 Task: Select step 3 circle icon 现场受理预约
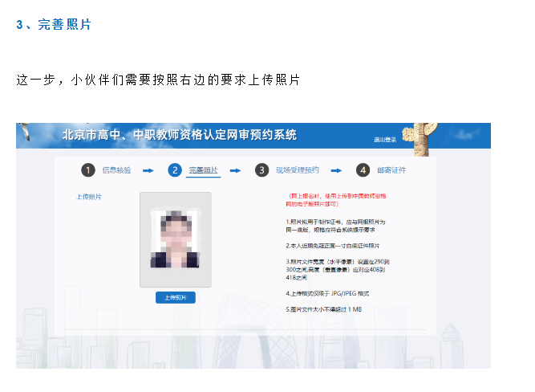click(261, 169)
